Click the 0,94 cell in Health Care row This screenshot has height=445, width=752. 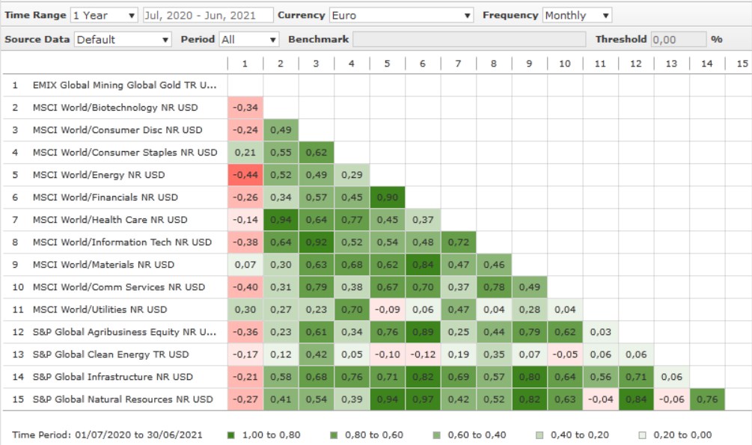click(281, 220)
